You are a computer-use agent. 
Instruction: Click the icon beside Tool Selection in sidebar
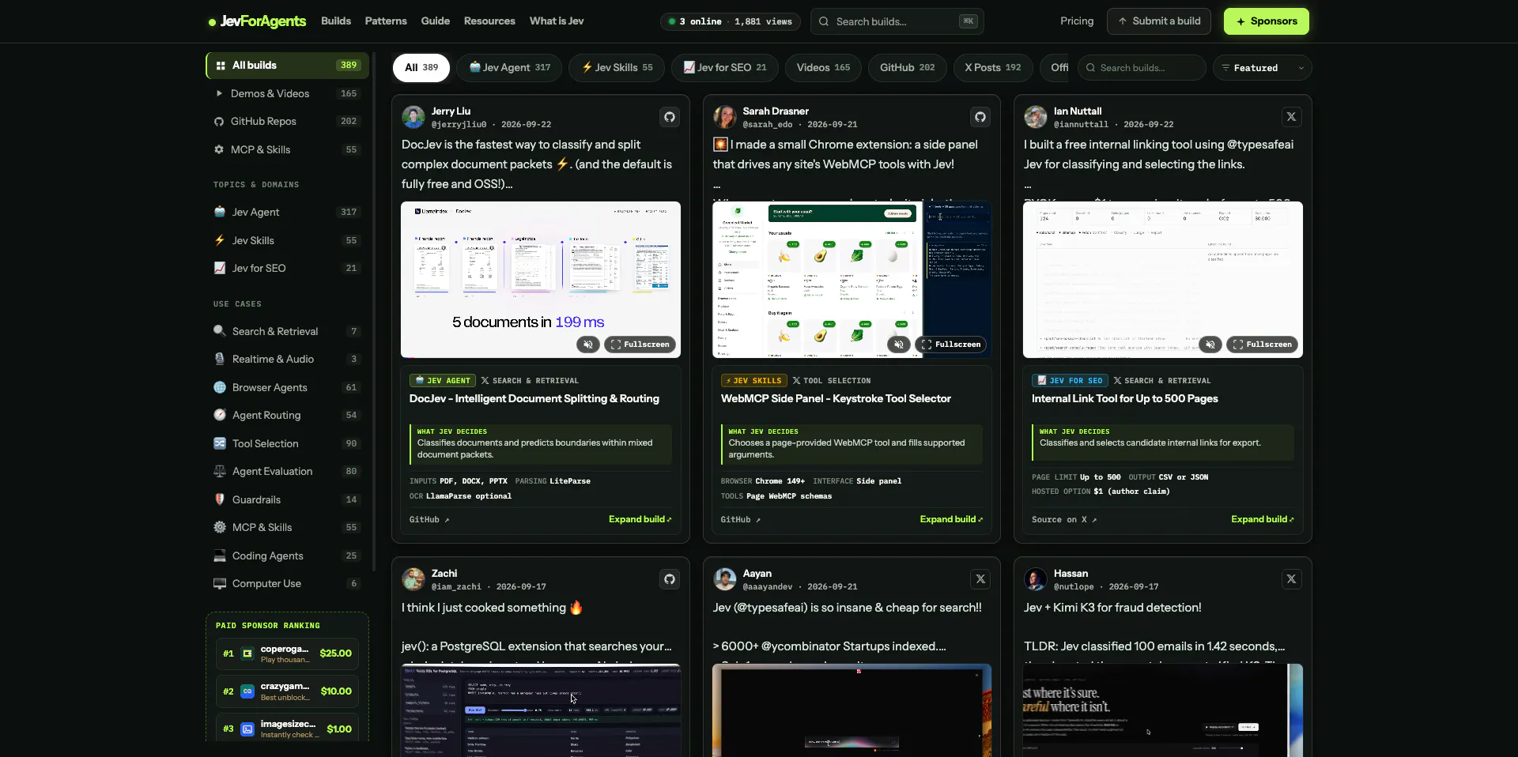pyautogui.click(x=220, y=443)
